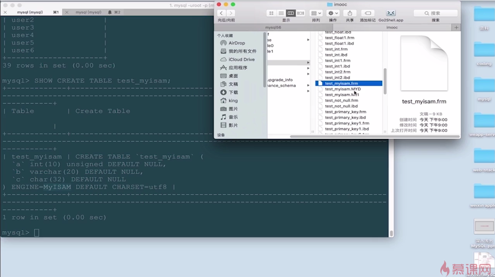Close the first mysql terminal tab
Viewport: 495px width, 277px height.
pyautogui.click(x=5, y=12)
